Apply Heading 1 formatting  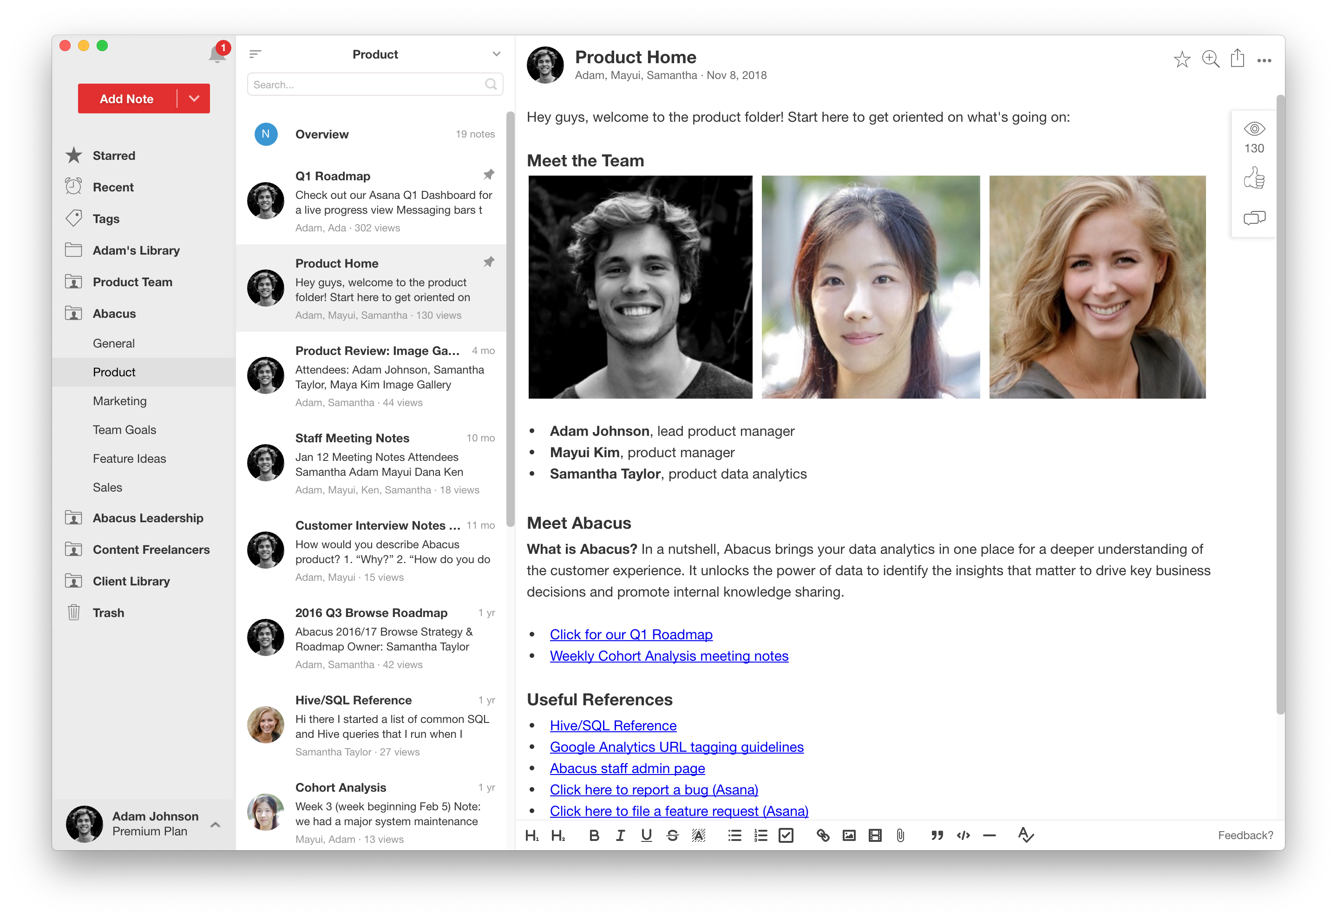coord(531,835)
